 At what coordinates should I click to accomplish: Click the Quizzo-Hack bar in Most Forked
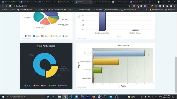119,53
